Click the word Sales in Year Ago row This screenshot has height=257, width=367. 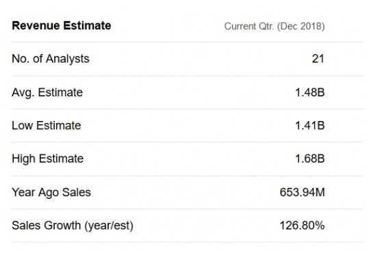coord(77,193)
